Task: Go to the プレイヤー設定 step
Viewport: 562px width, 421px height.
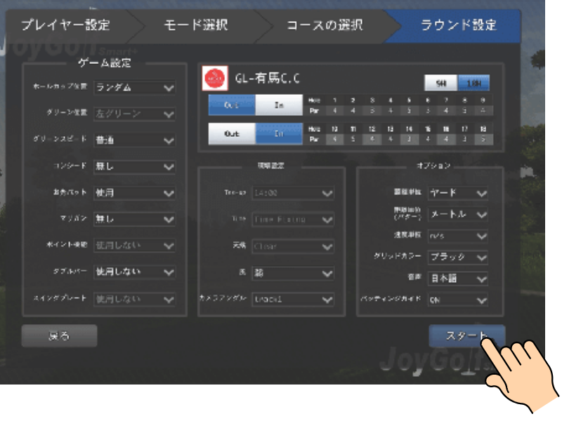Action: 65,25
